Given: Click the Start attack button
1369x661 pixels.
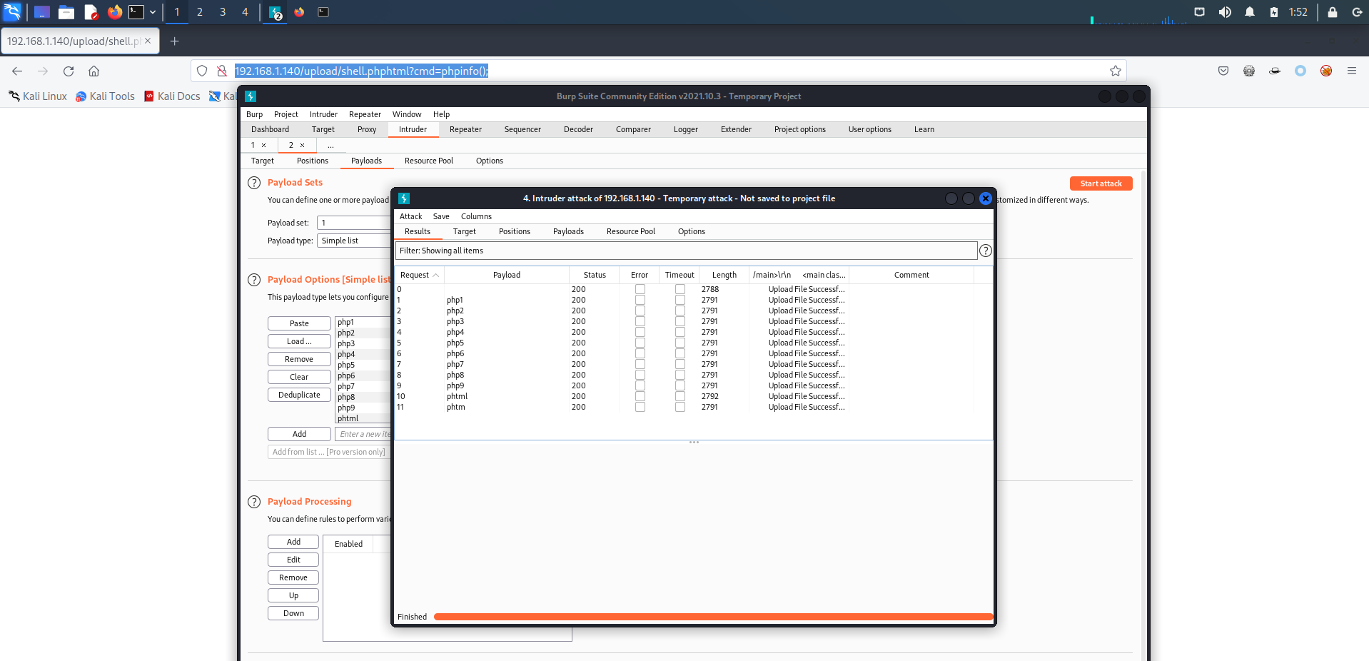Looking at the screenshot, I should [x=1101, y=183].
